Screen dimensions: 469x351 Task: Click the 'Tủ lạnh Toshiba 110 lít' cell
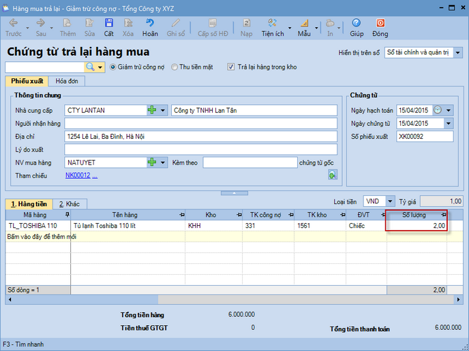point(128,226)
